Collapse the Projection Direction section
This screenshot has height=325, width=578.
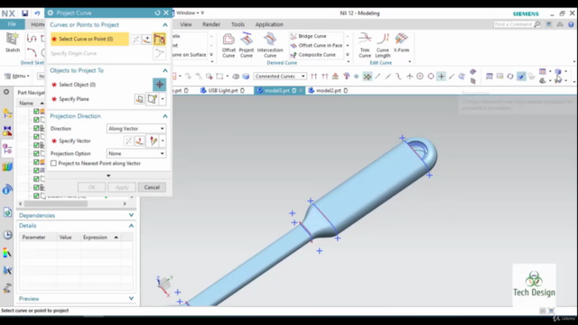[164, 116]
